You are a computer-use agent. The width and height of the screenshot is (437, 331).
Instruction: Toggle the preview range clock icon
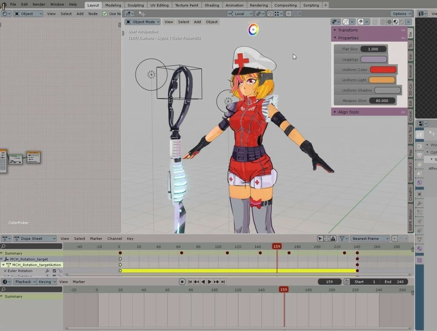[347, 282]
